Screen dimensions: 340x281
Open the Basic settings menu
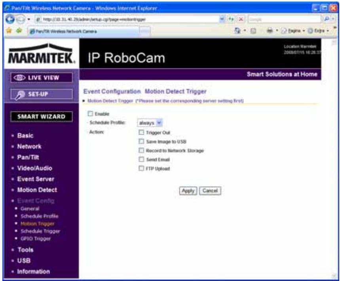pyautogui.click(x=25, y=136)
